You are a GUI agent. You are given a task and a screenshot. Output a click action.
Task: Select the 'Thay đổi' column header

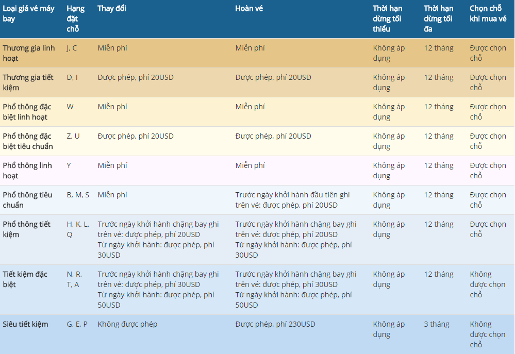[111, 9]
